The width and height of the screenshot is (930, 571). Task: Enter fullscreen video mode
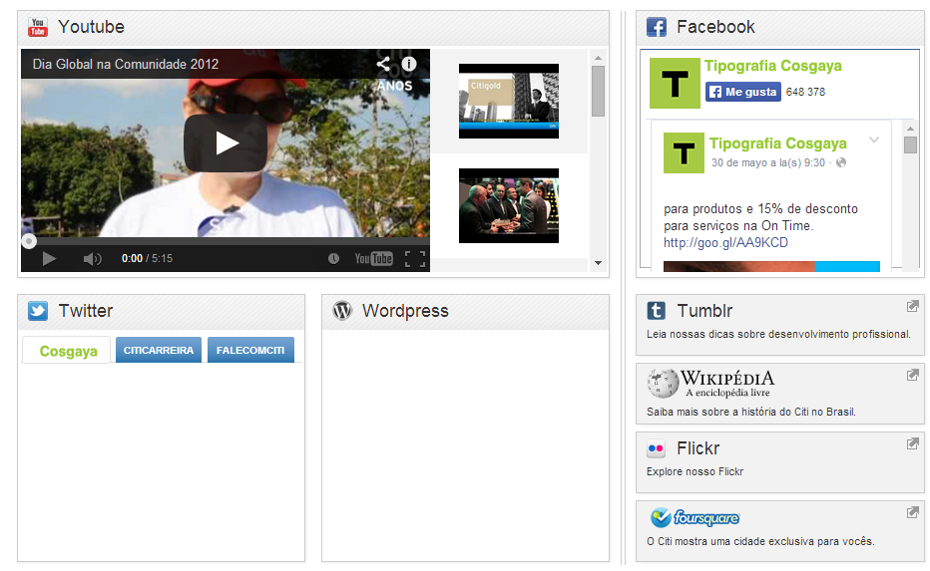(415, 259)
